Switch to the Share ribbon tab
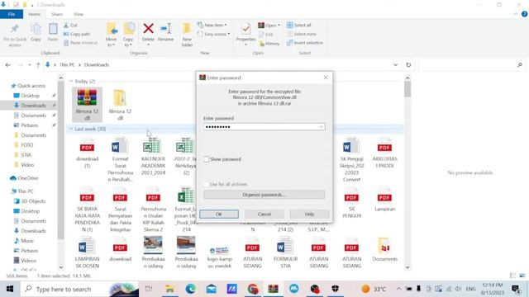This screenshot has width=529, height=297. 57,14
